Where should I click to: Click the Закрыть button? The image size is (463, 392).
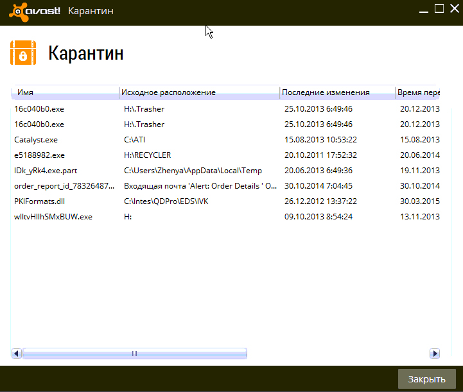click(426, 379)
